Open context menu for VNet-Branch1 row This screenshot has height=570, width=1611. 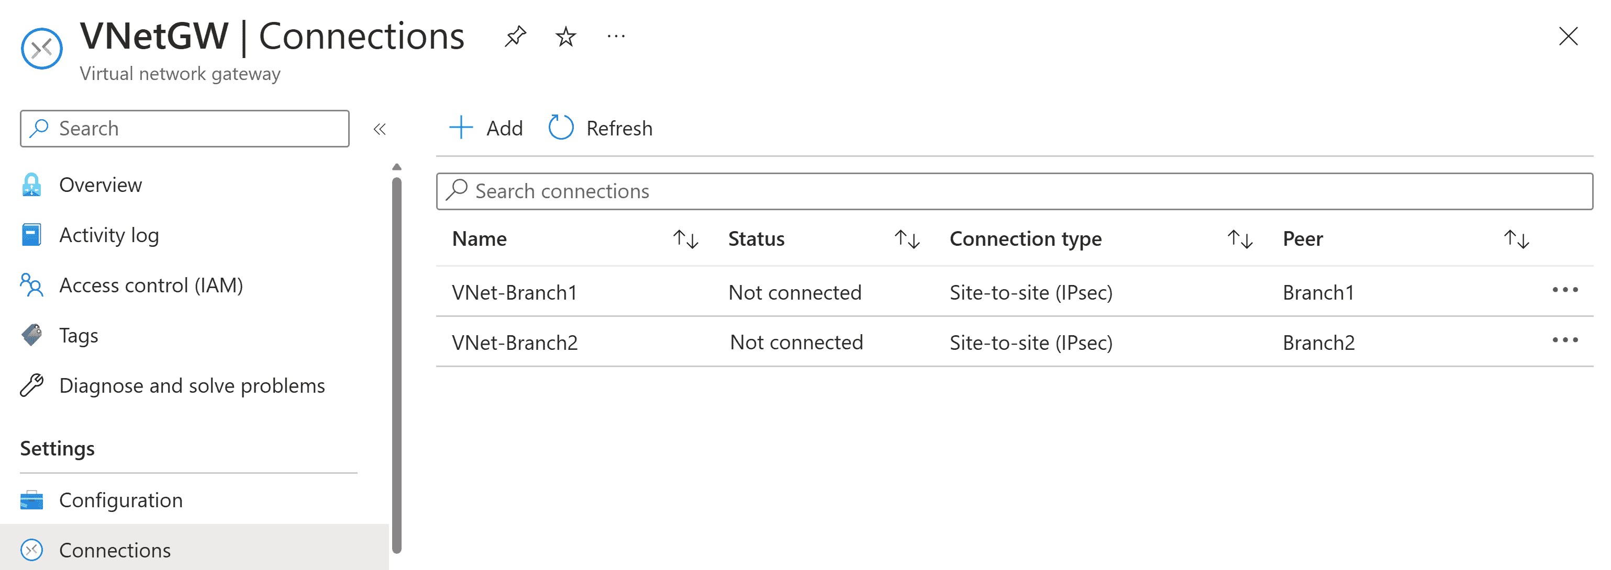(1565, 290)
